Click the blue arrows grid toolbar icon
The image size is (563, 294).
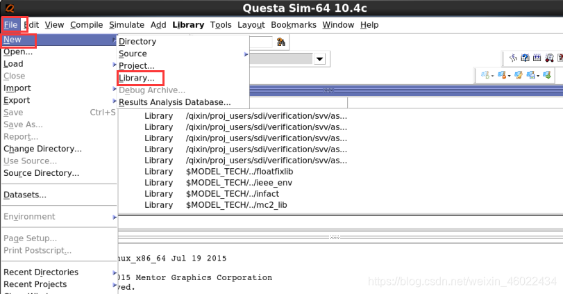click(537, 58)
